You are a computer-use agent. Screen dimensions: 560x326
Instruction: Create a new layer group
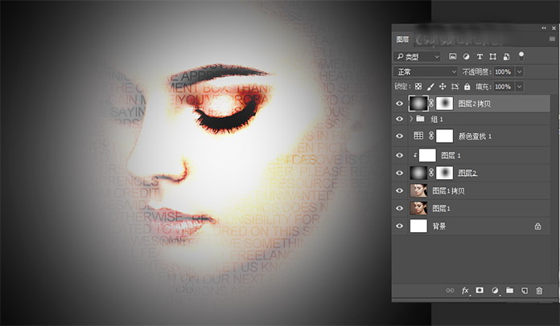tap(509, 291)
